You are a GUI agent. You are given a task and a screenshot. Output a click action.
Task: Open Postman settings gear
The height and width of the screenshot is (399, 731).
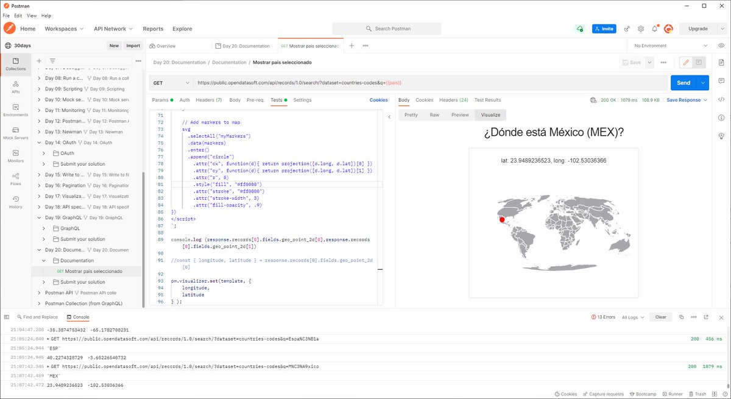coord(641,28)
